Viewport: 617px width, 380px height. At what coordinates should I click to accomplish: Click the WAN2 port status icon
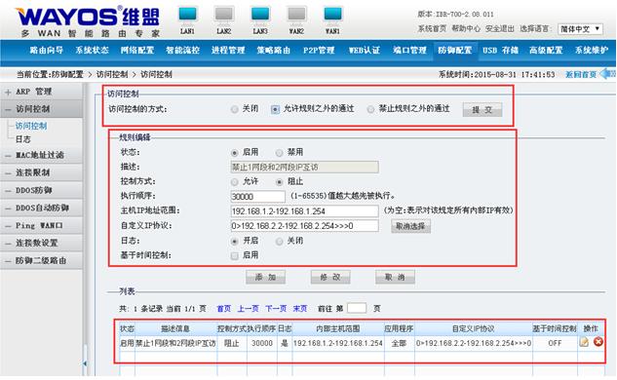point(296,15)
